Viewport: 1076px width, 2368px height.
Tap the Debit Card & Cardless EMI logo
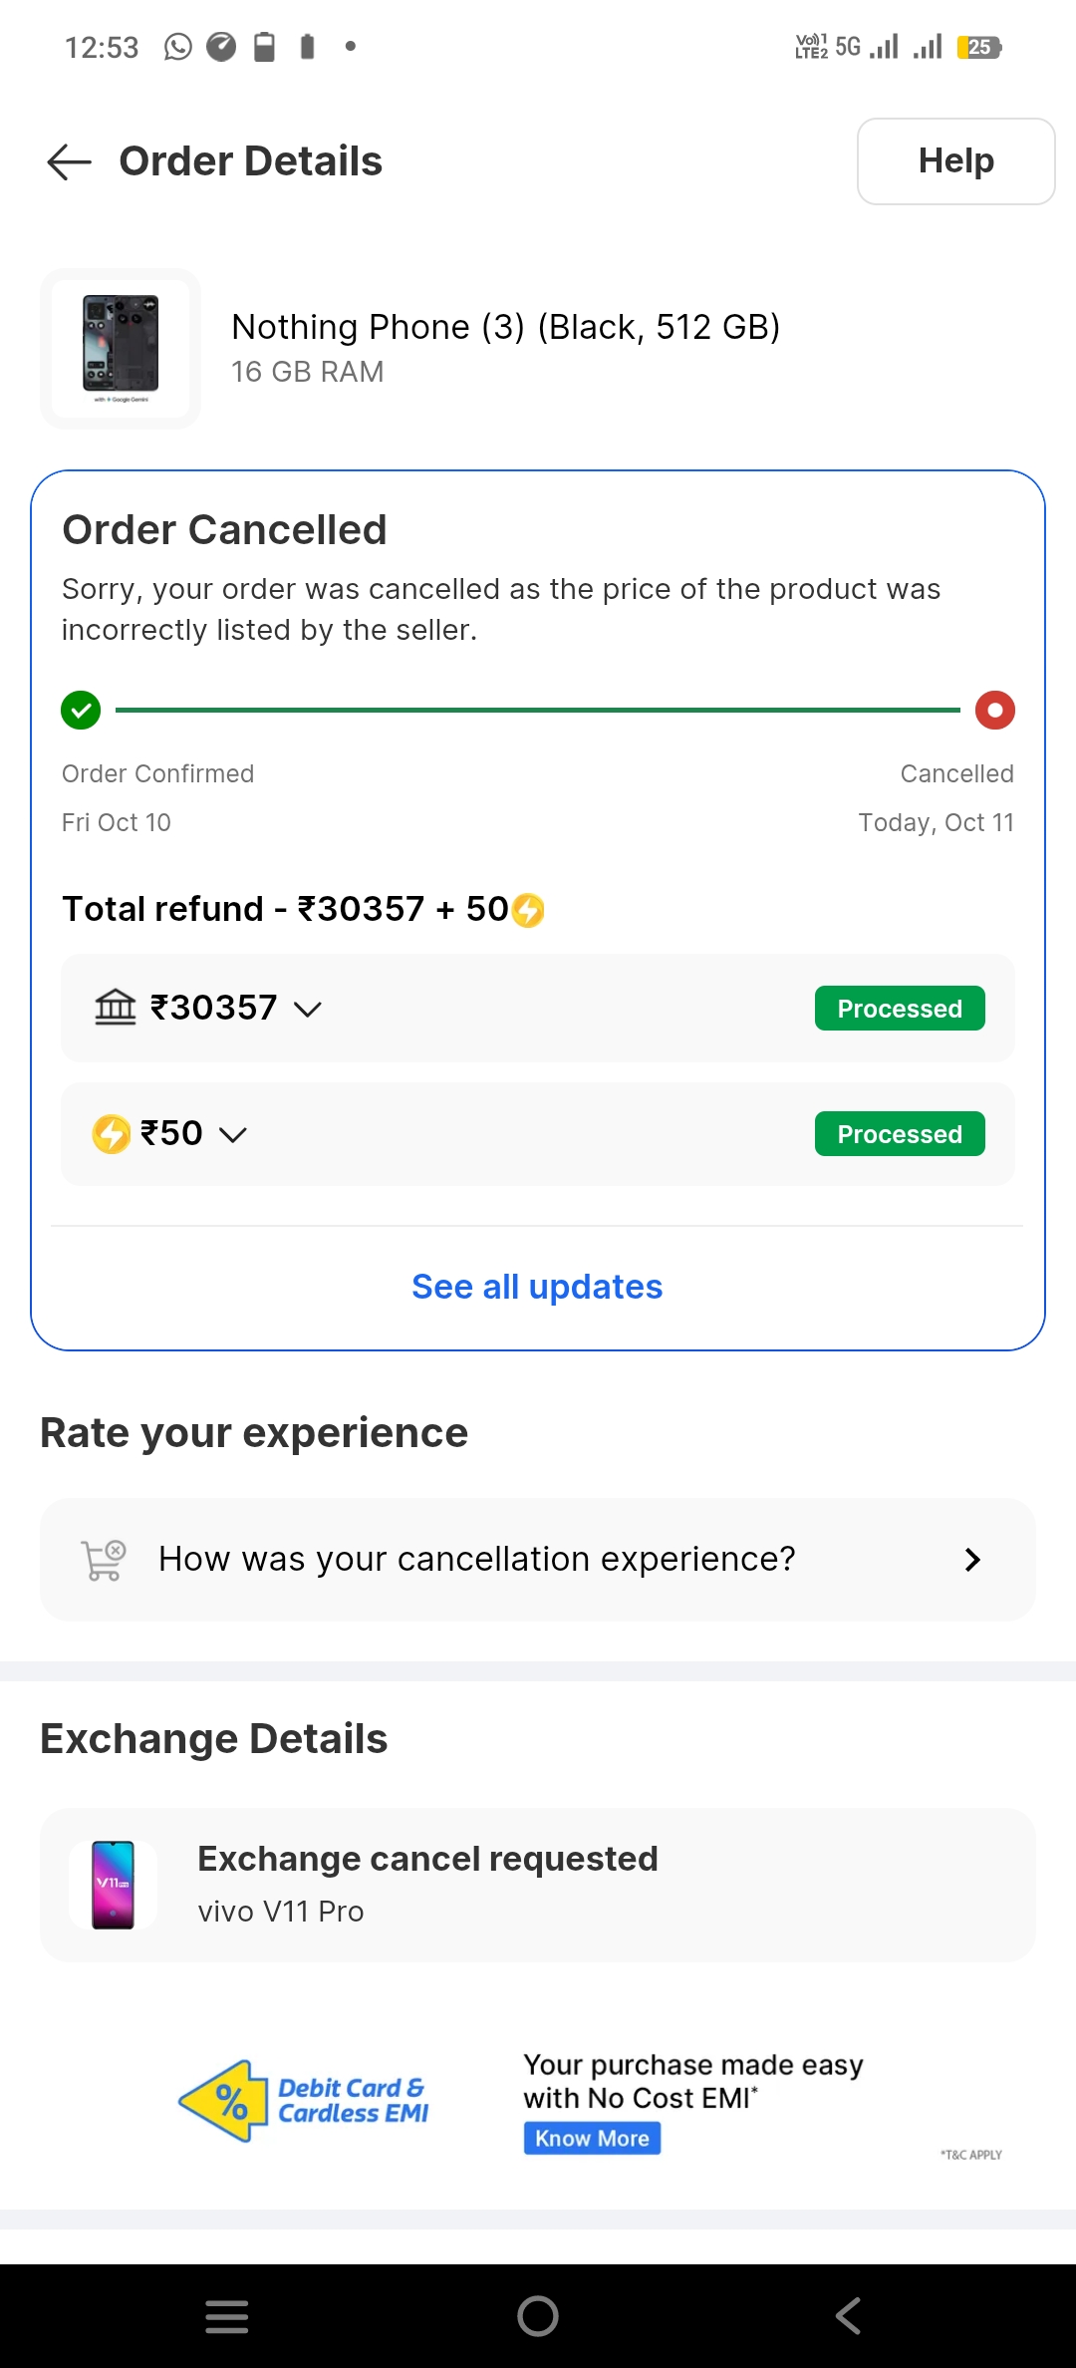pos(305,2100)
